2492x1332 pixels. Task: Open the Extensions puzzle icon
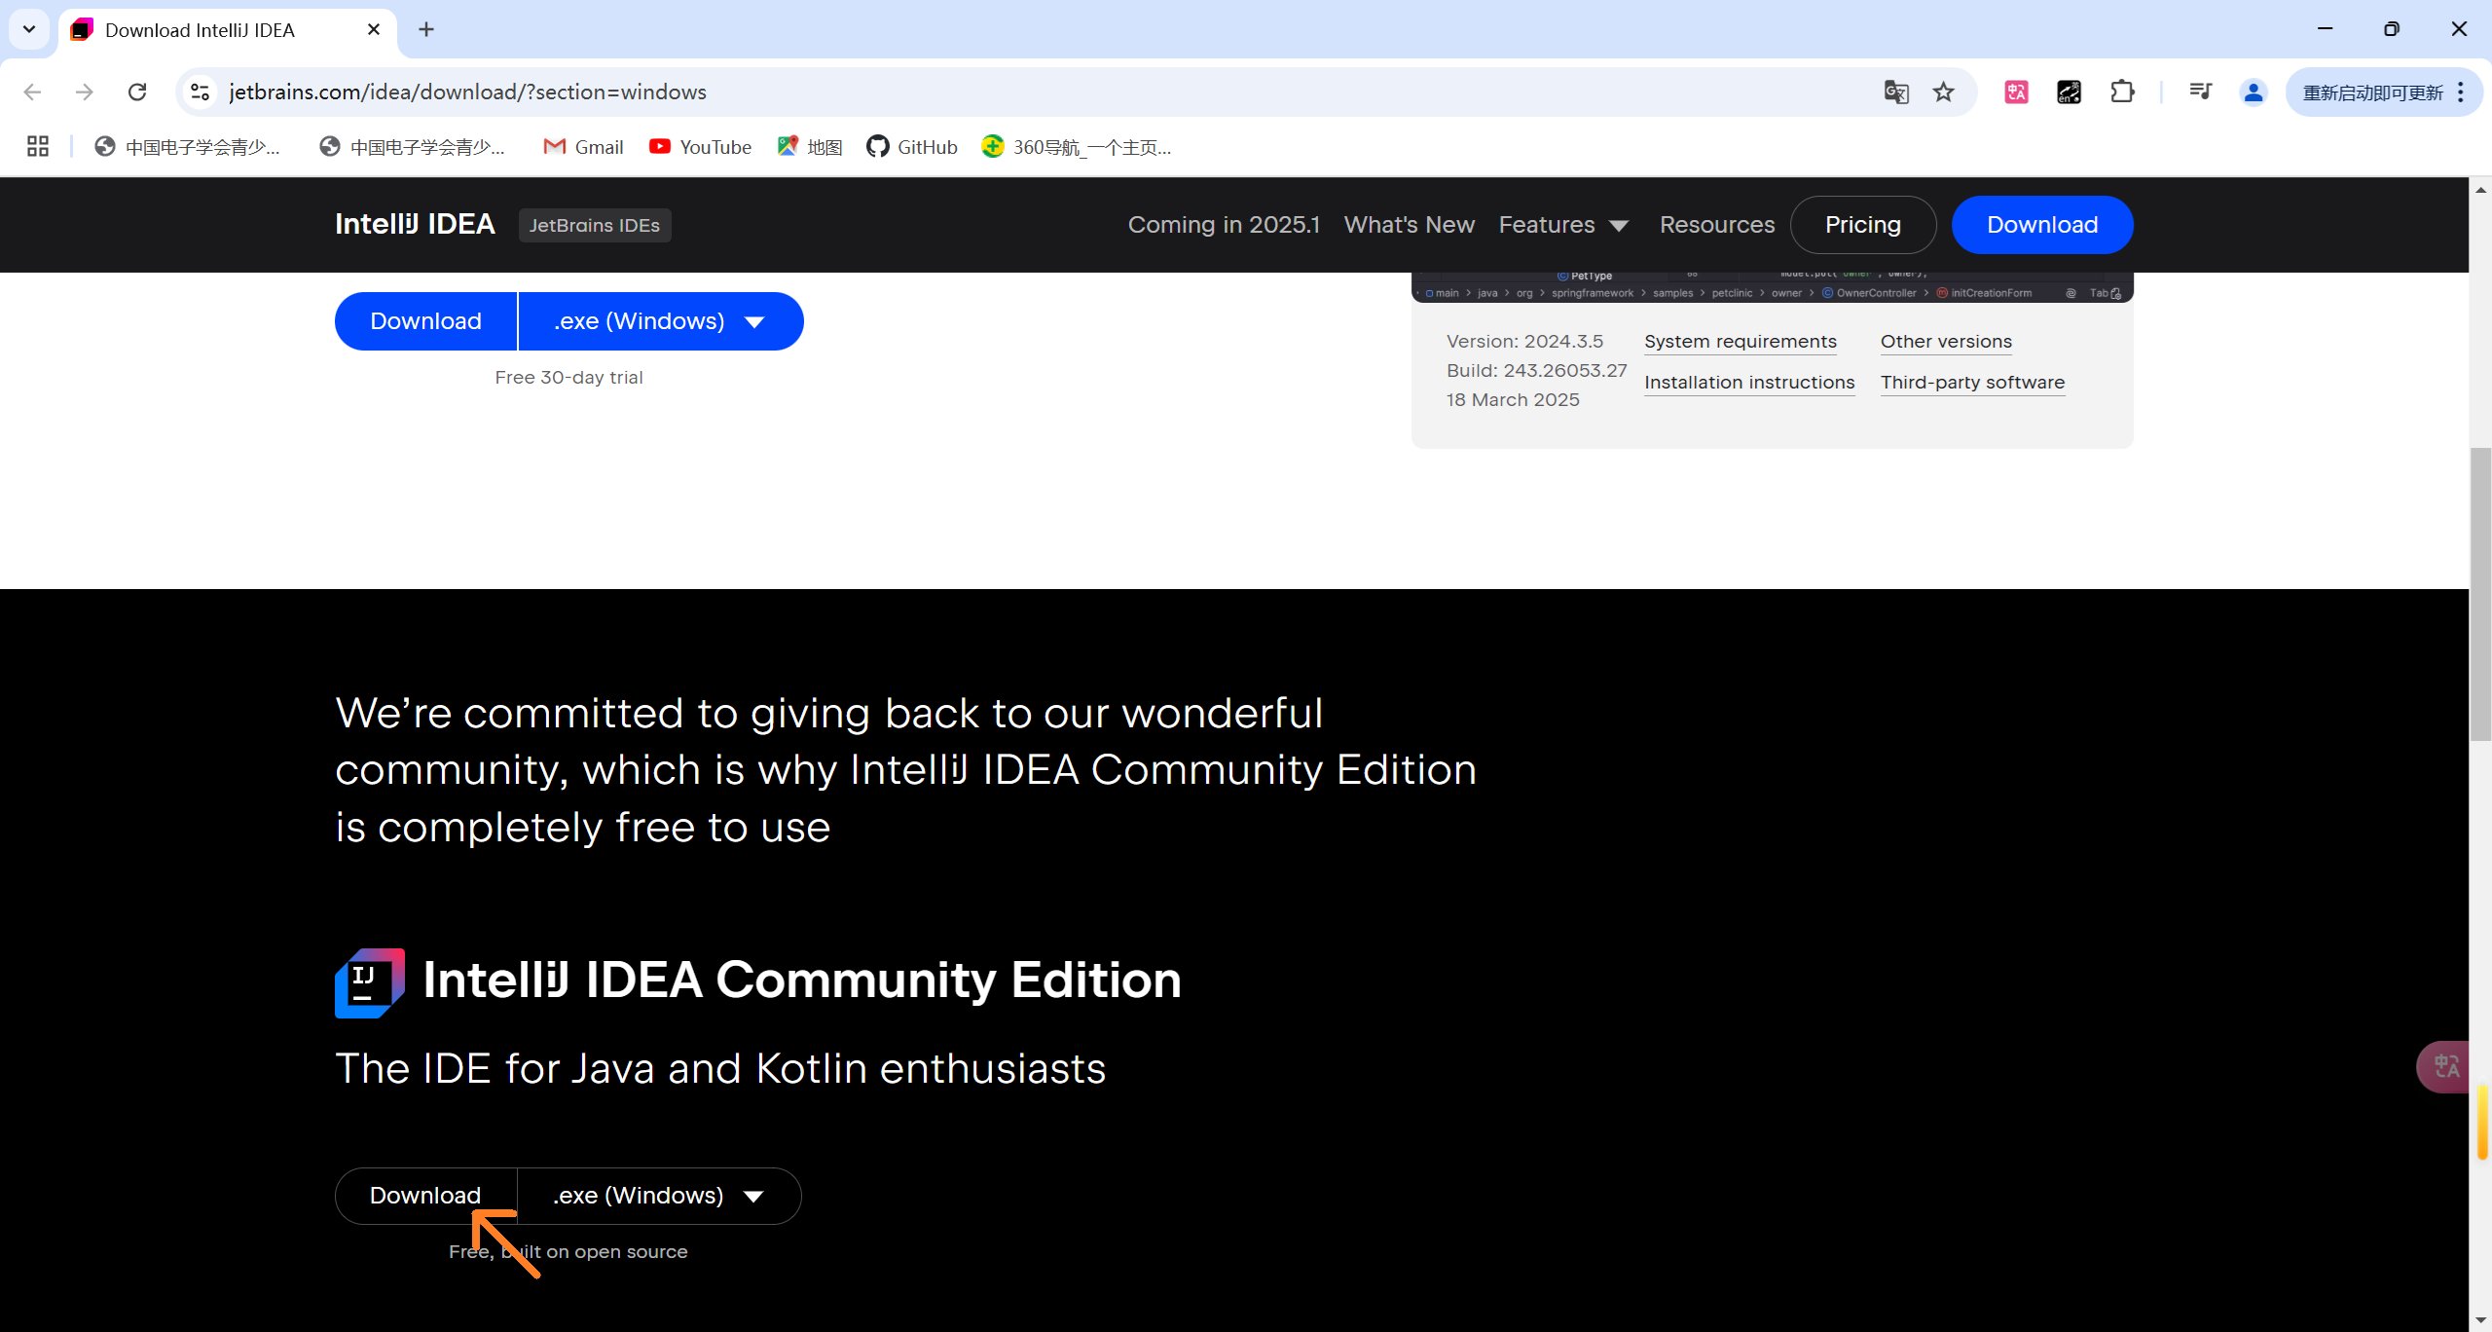2122,92
